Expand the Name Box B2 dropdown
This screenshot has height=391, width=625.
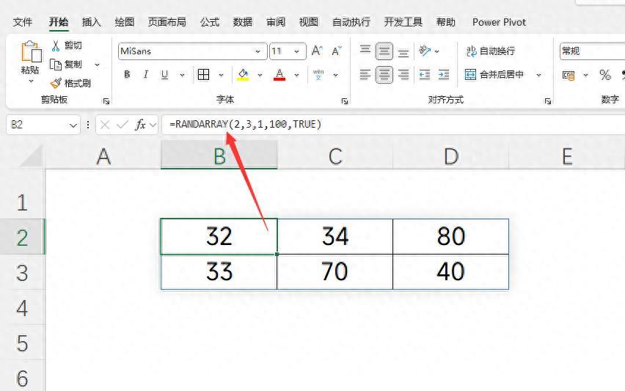pos(73,125)
